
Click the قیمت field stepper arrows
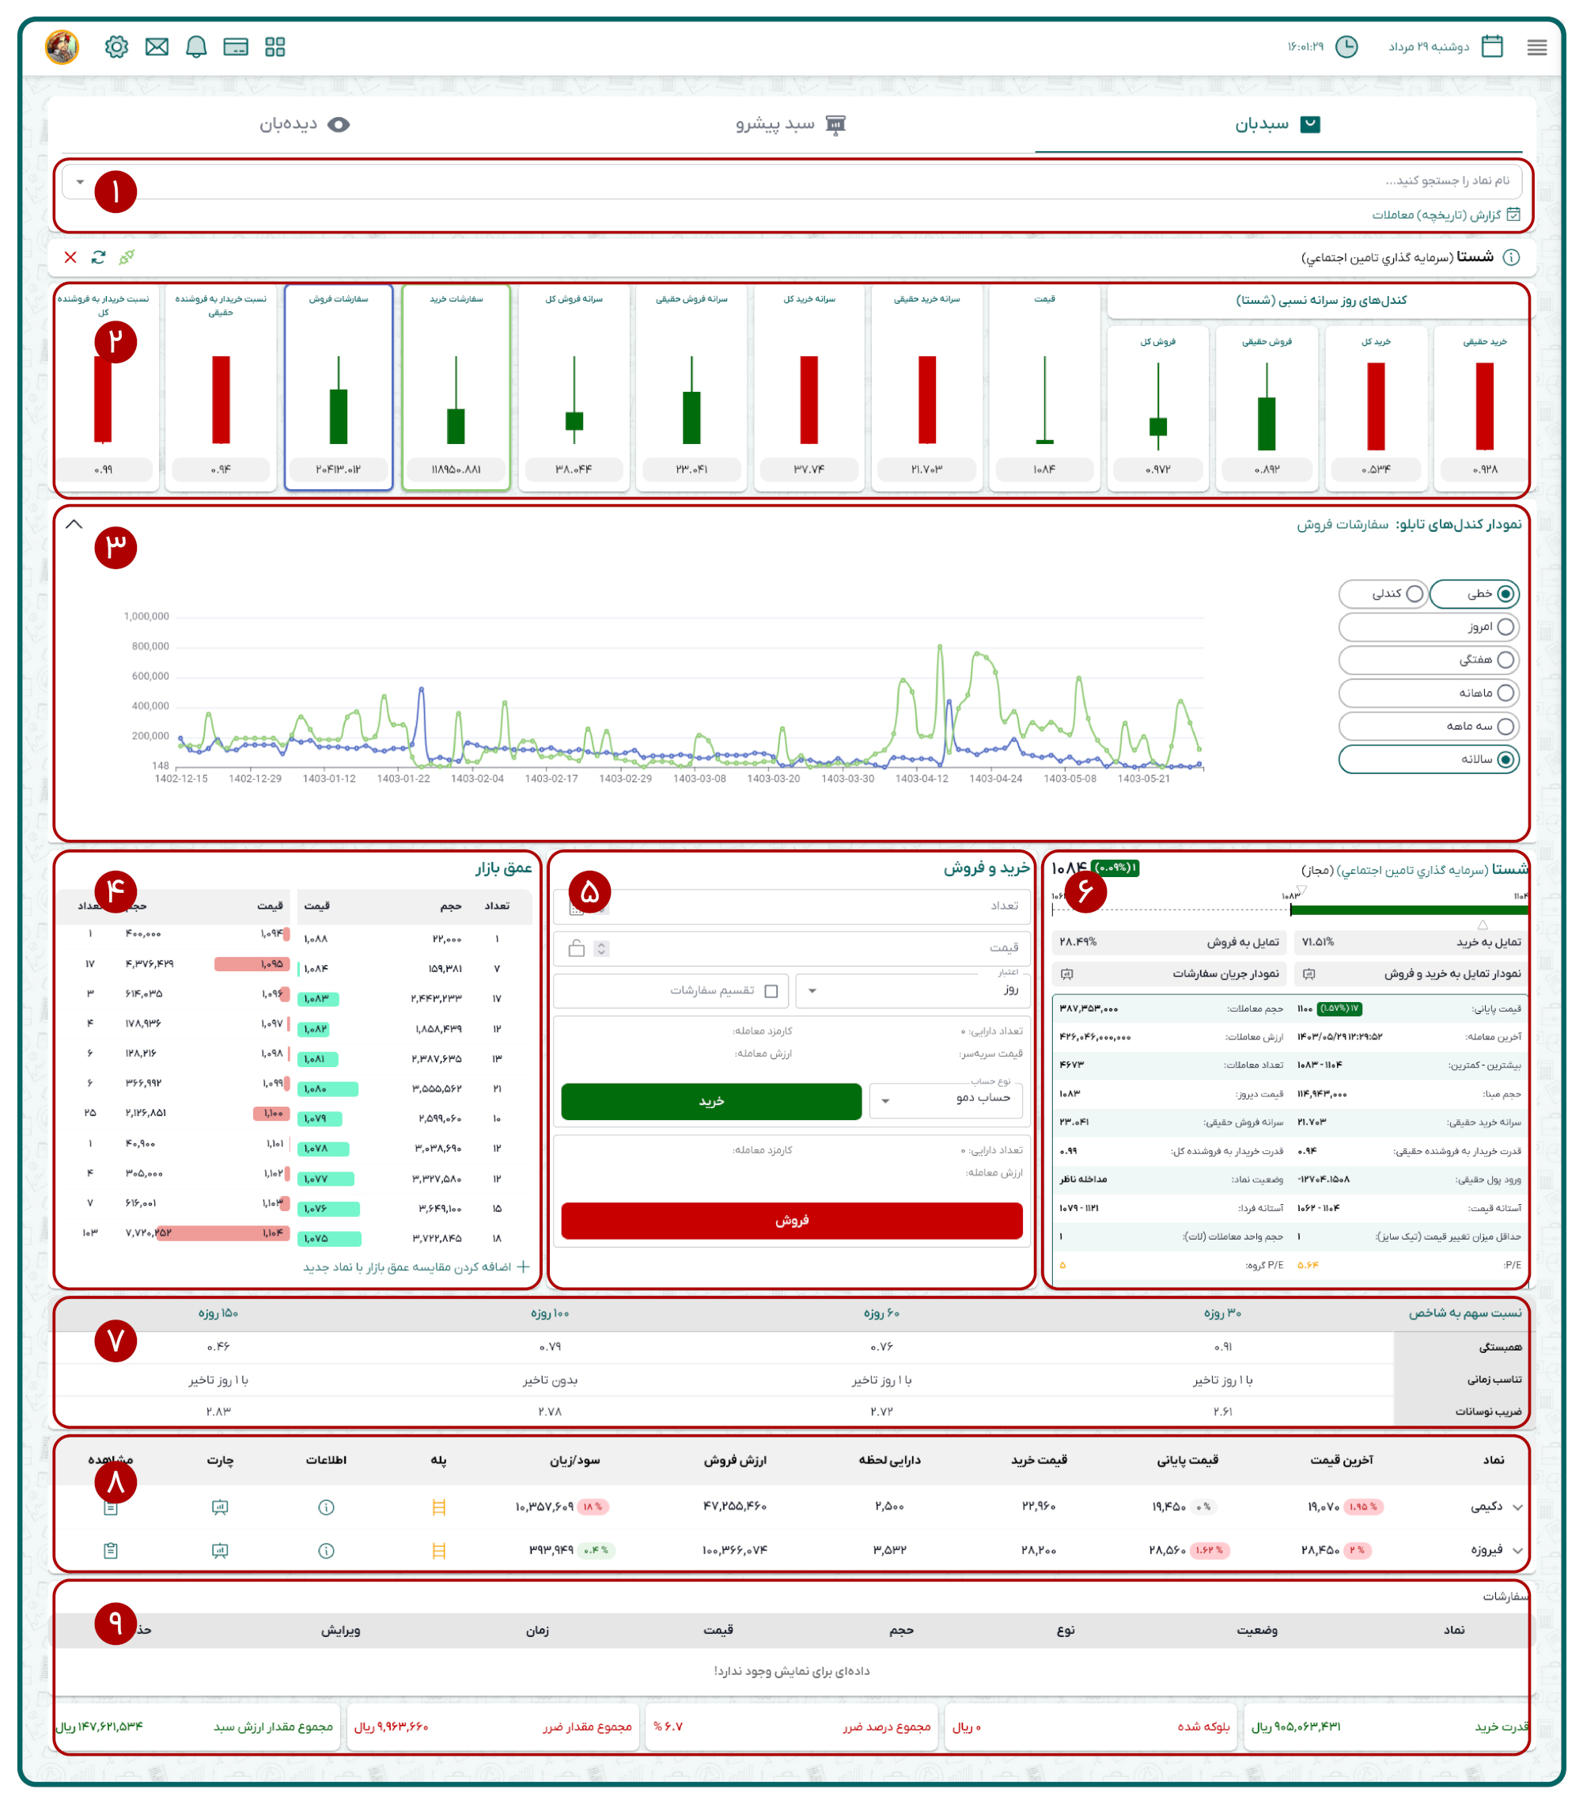[601, 949]
